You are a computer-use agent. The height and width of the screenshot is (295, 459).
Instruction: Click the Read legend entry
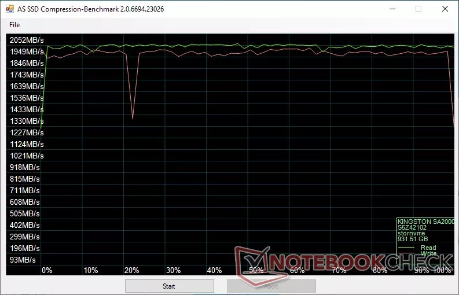click(428, 248)
